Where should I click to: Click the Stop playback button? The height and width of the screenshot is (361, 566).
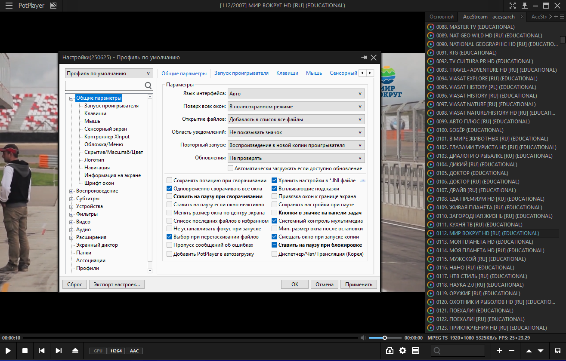tap(25, 351)
